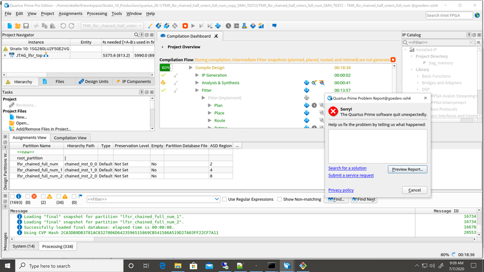Click the New File icon in toolbar
Viewport: 484px width, 272px height.
(9, 26)
